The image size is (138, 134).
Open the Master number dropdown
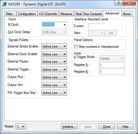(x=20, y=127)
